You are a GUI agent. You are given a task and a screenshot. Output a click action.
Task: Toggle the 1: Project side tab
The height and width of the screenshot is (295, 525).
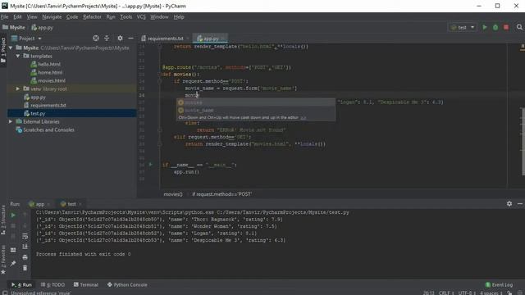[x=3, y=50]
